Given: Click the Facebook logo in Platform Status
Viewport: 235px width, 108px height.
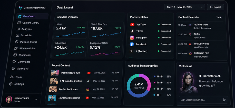Looking at the screenshot, I should click(132, 44).
